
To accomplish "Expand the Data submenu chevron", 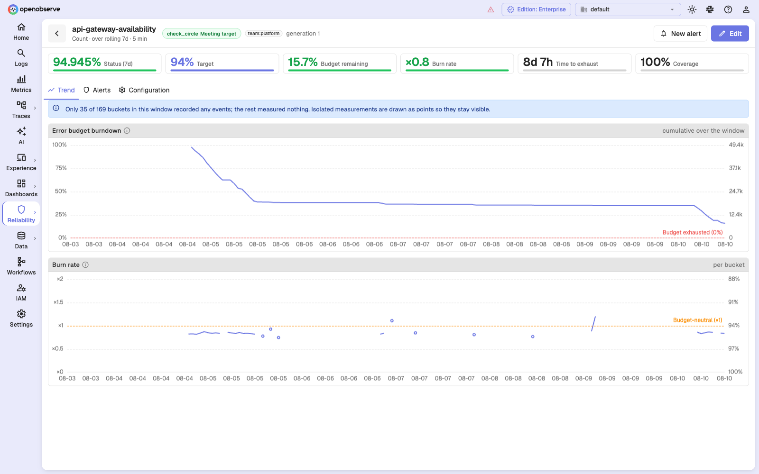I will coord(35,238).
